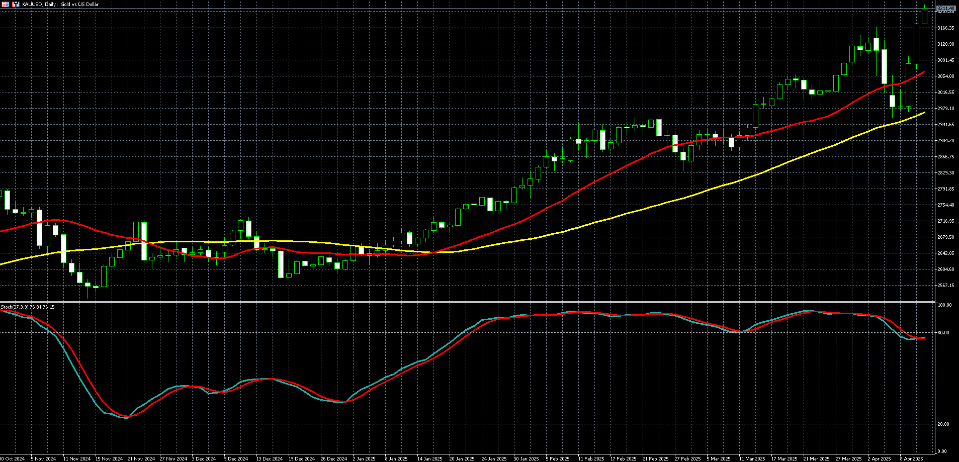Select the "2 Jan 2025" time axis label
Viewport: 959px width, 462px height.
click(x=364, y=459)
